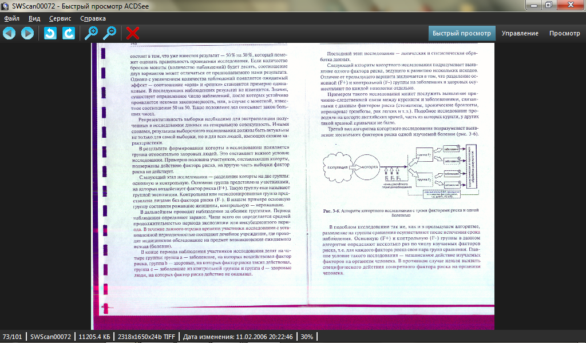Click the Дата изменения status entry
Screen dimensions: 586x343
(x=237, y=337)
